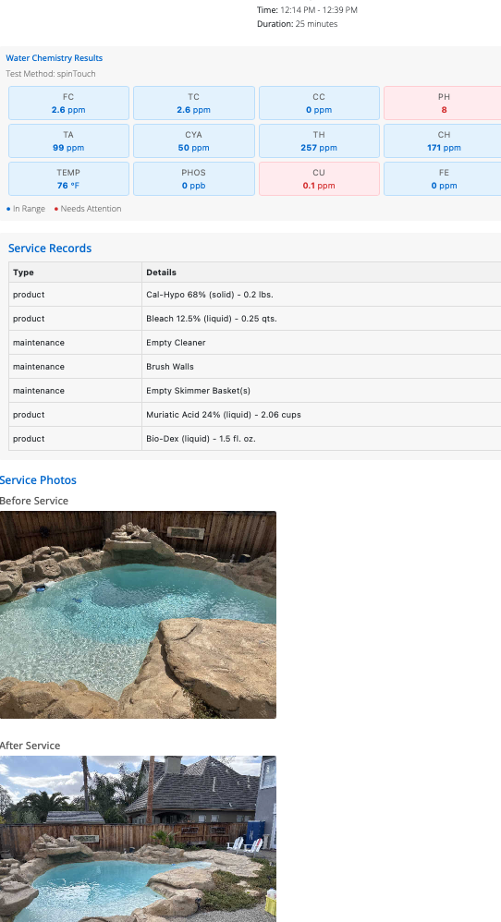Screen dimensions: 501x922
Task: Select the Empty Skimmer Basket(s) row
Action: (254, 391)
